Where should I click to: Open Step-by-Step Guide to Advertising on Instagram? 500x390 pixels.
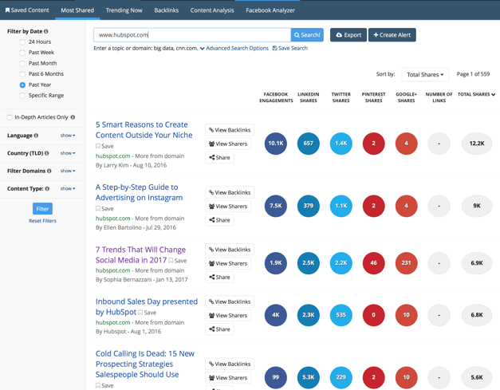[x=139, y=192]
